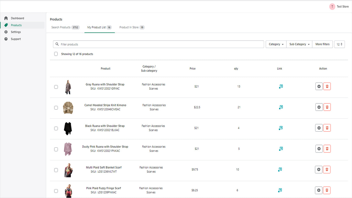Screen dimensions: 352x198
Task: Click the add icon for Camel Hooded Knit Kimono
Action: click(319, 107)
